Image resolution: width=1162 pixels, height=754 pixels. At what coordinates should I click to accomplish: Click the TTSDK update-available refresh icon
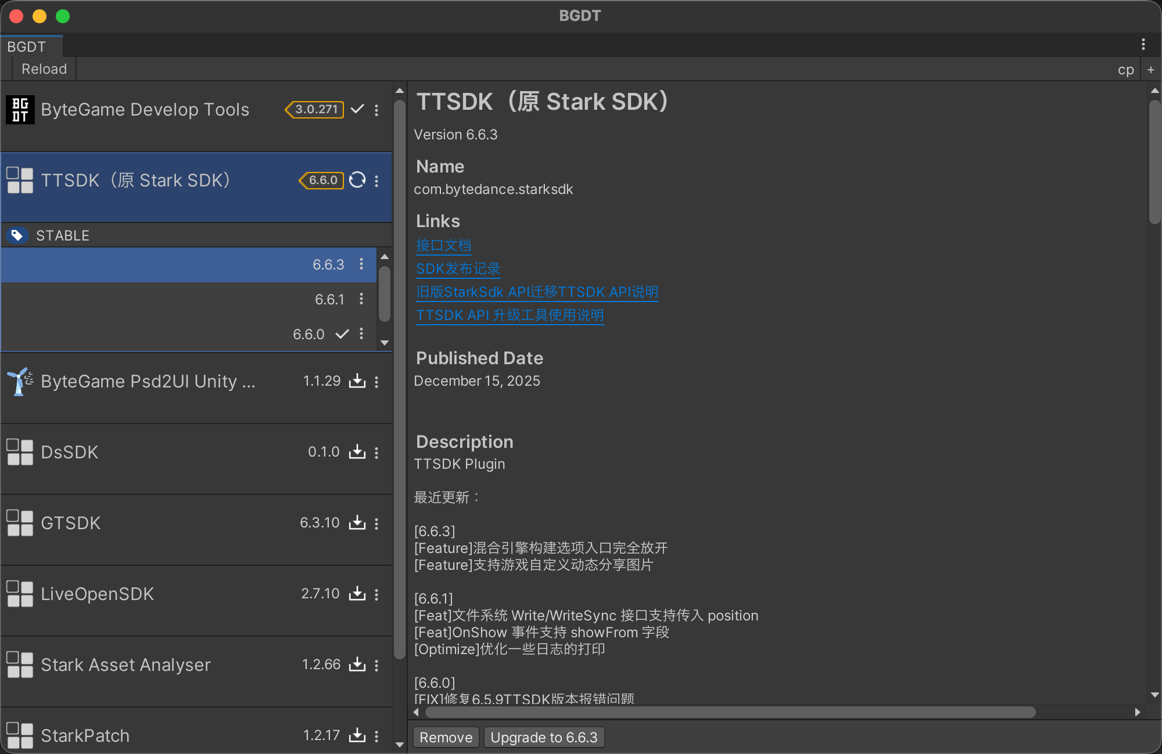[357, 180]
